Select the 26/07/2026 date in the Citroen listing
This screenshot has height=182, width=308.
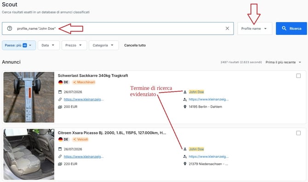pyautogui.click(x=73, y=149)
